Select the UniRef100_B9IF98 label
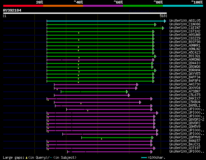The width and height of the screenshot is (206, 160). (x=185, y=42)
